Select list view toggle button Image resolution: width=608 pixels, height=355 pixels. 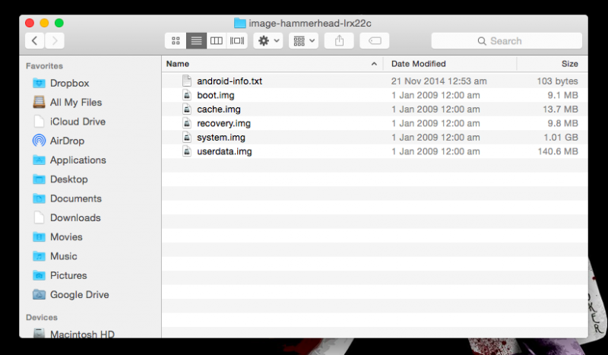coord(196,40)
